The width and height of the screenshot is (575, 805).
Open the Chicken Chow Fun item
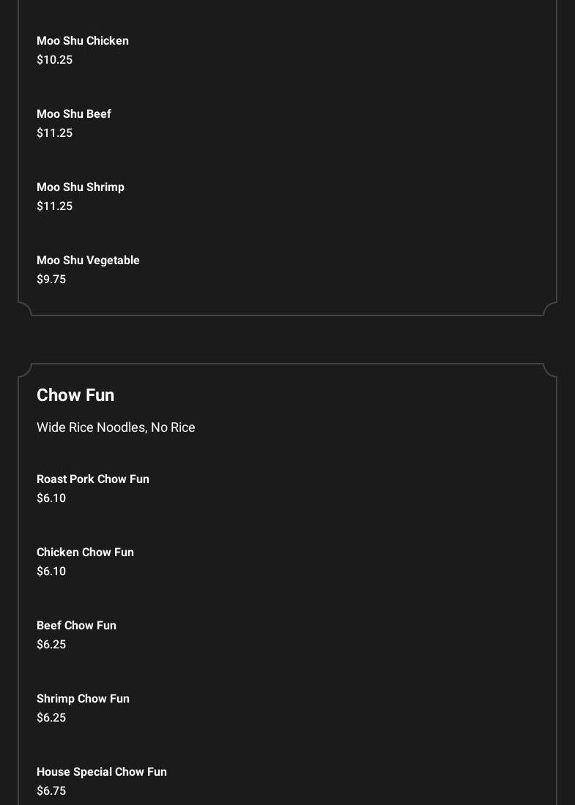(85, 553)
